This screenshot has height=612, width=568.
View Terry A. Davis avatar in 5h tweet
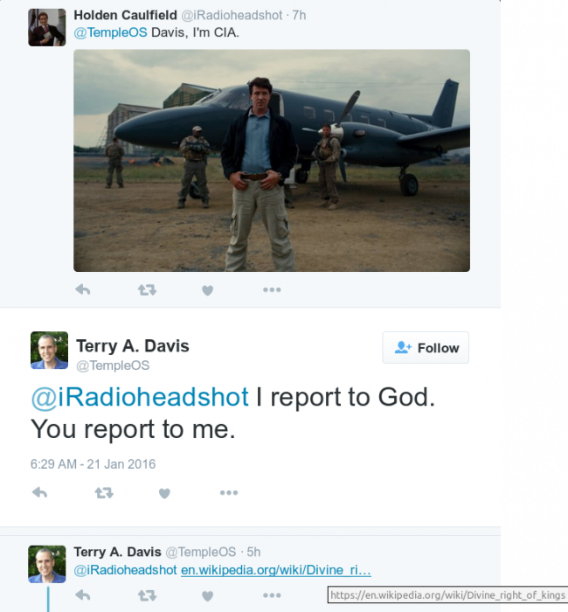47,564
